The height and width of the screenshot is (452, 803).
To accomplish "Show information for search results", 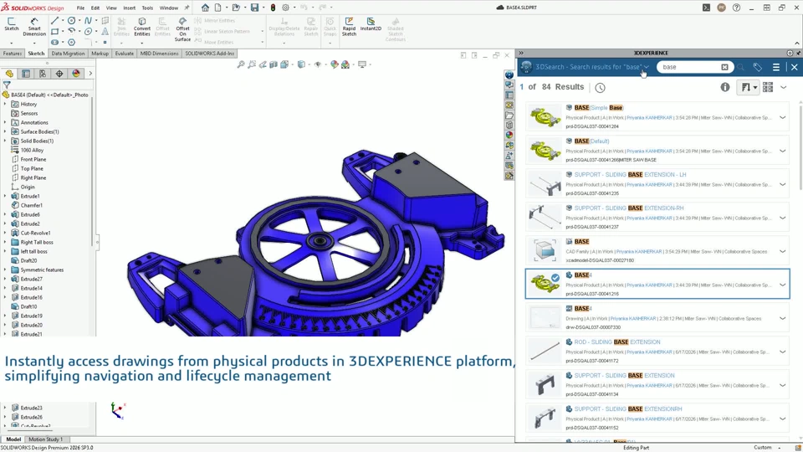I will tap(724, 87).
